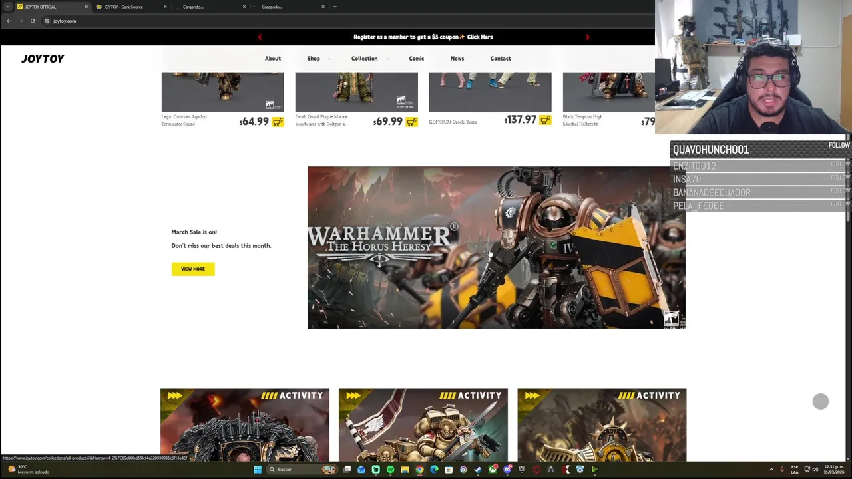Image resolution: width=852 pixels, height=479 pixels.
Task: Close the JOYTOY - Dark Source tab
Action: click(x=165, y=7)
